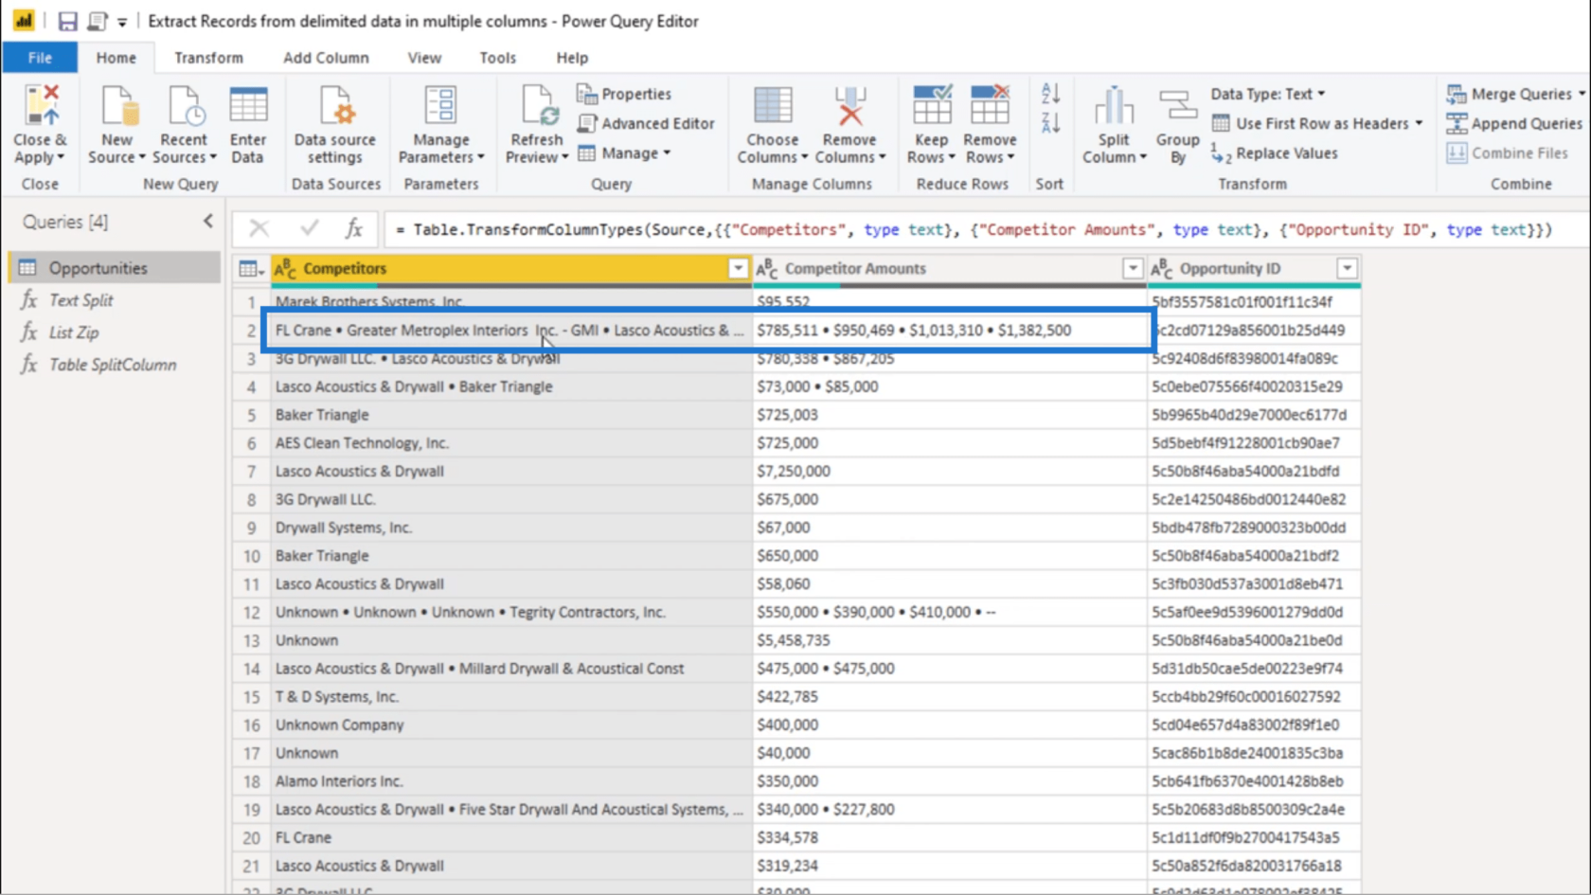Click the Competitors data type icon
Image resolution: width=1591 pixels, height=895 pixels.
[x=285, y=269]
